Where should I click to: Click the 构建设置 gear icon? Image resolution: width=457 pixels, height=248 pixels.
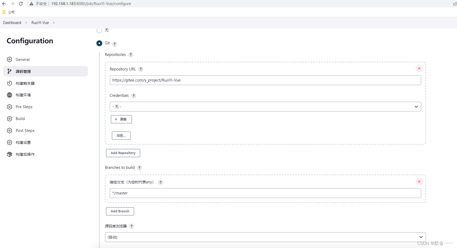(x=10, y=142)
